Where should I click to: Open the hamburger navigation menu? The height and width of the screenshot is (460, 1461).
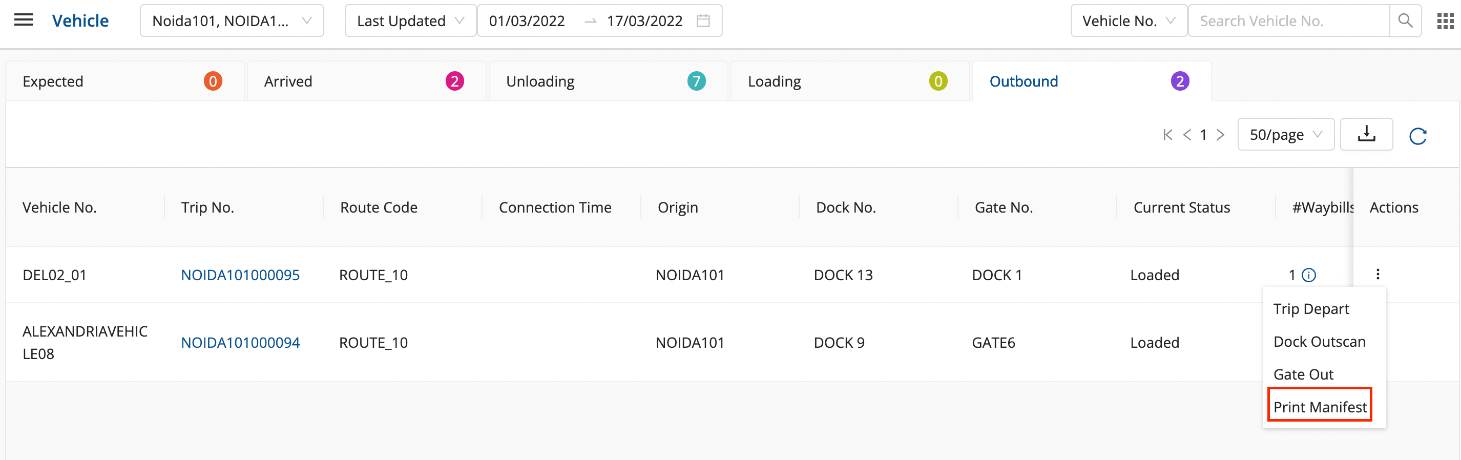[23, 20]
